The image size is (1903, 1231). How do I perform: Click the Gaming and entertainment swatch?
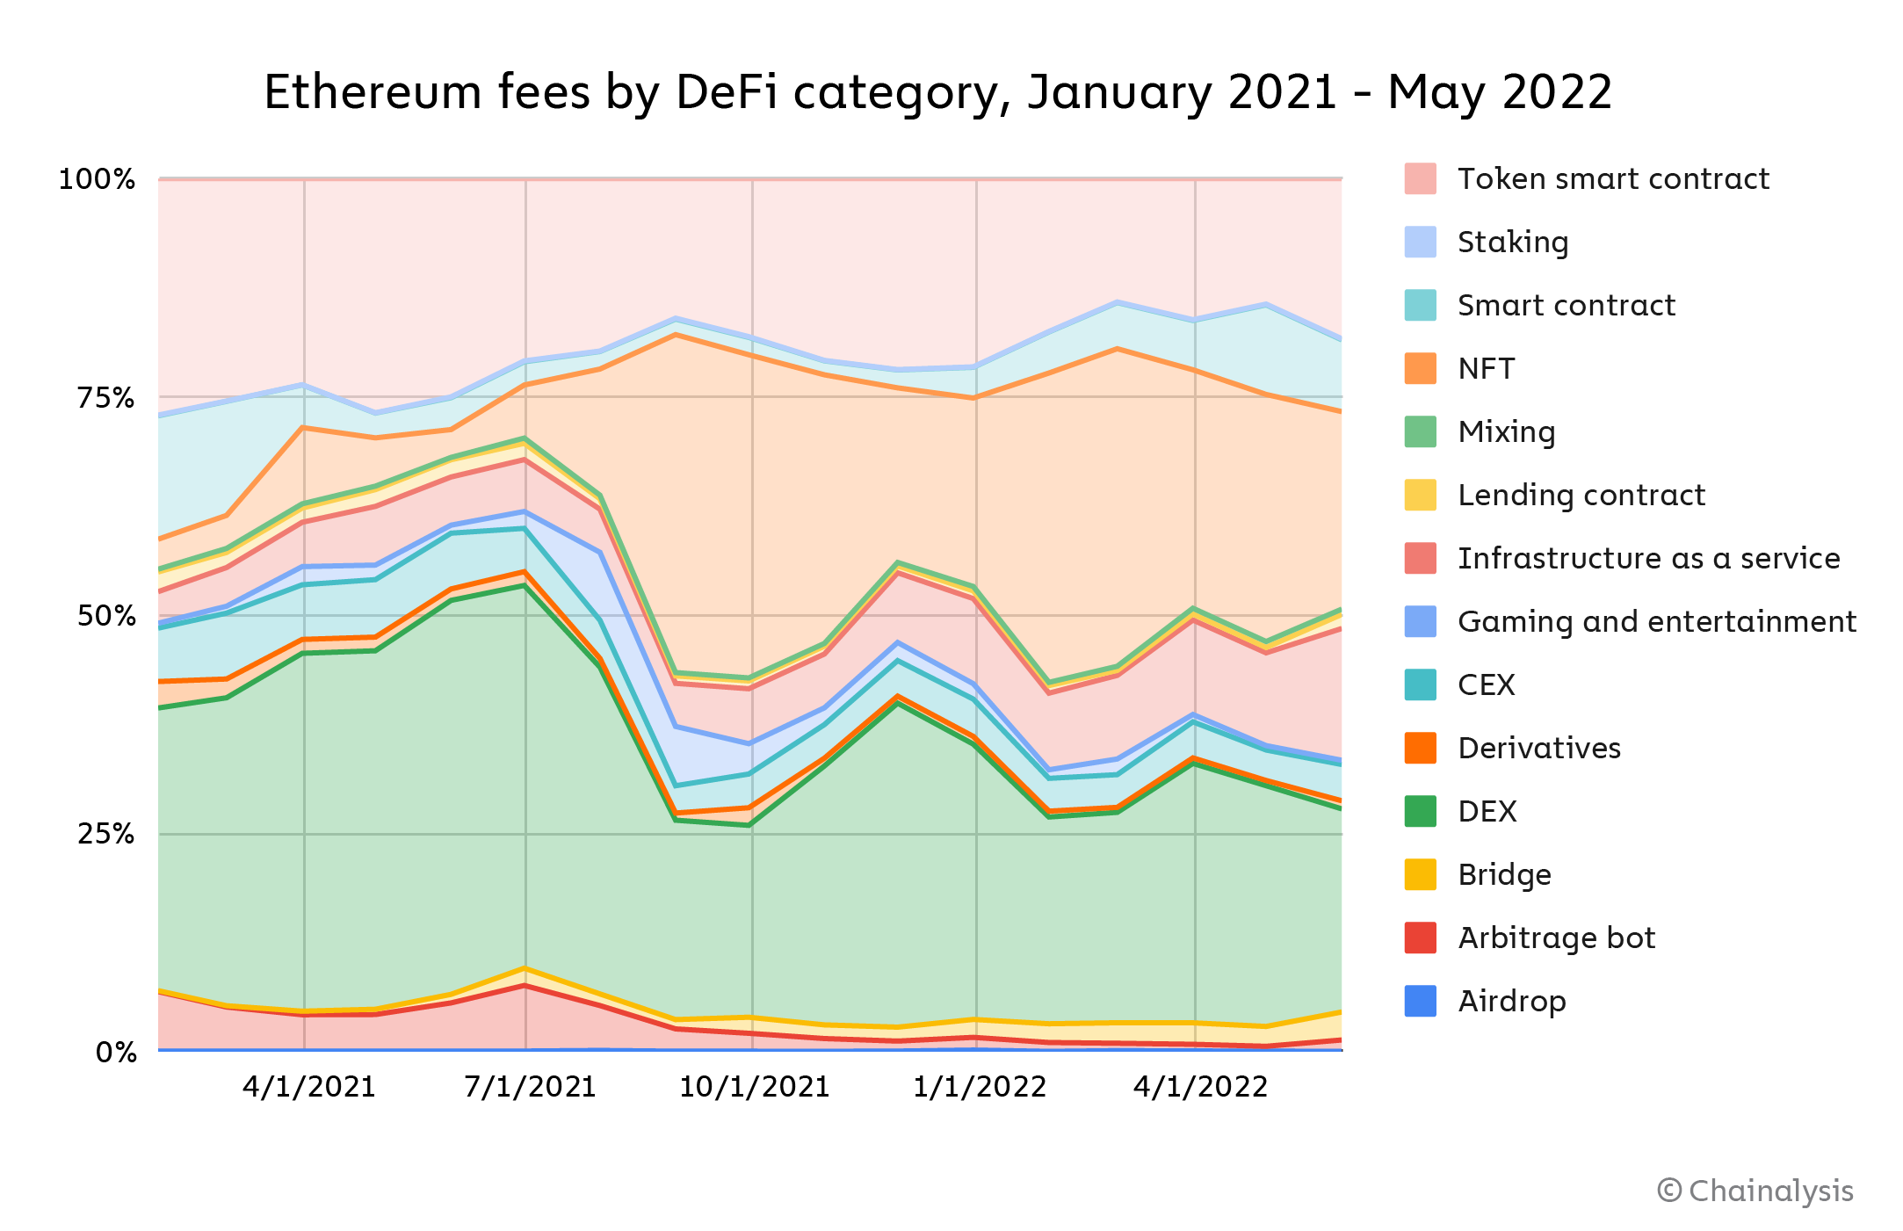pyautogui.click(x=1420, y=621)
